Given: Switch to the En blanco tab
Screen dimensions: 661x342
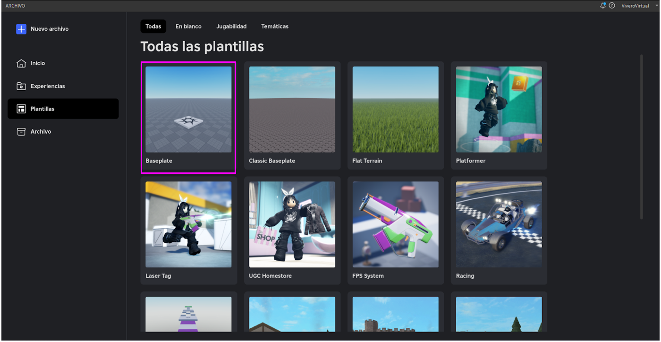Looking at the screenshot, I should (x=188, y=26).
